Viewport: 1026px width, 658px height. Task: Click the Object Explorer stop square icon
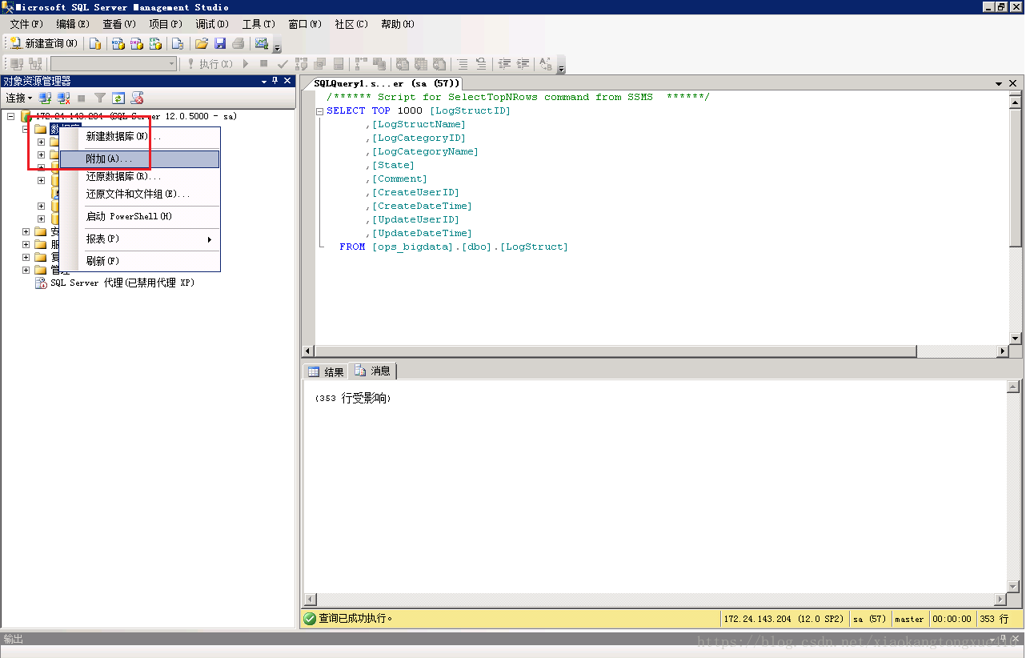(82, 98)
